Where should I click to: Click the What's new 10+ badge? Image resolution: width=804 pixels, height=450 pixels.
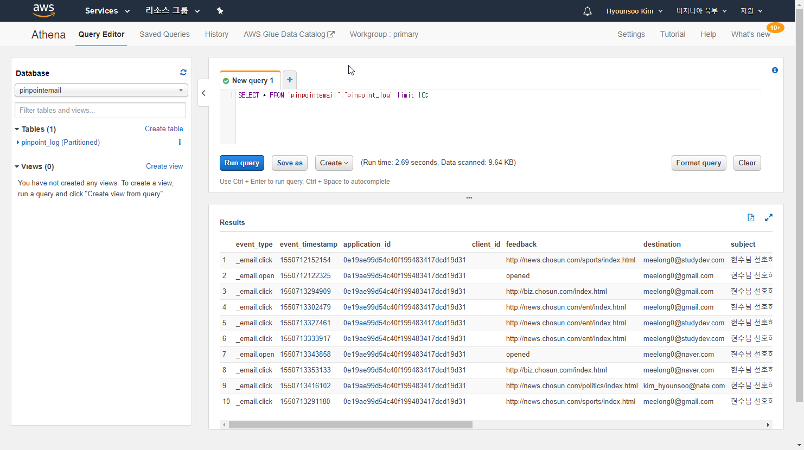[x=775, y=28]
